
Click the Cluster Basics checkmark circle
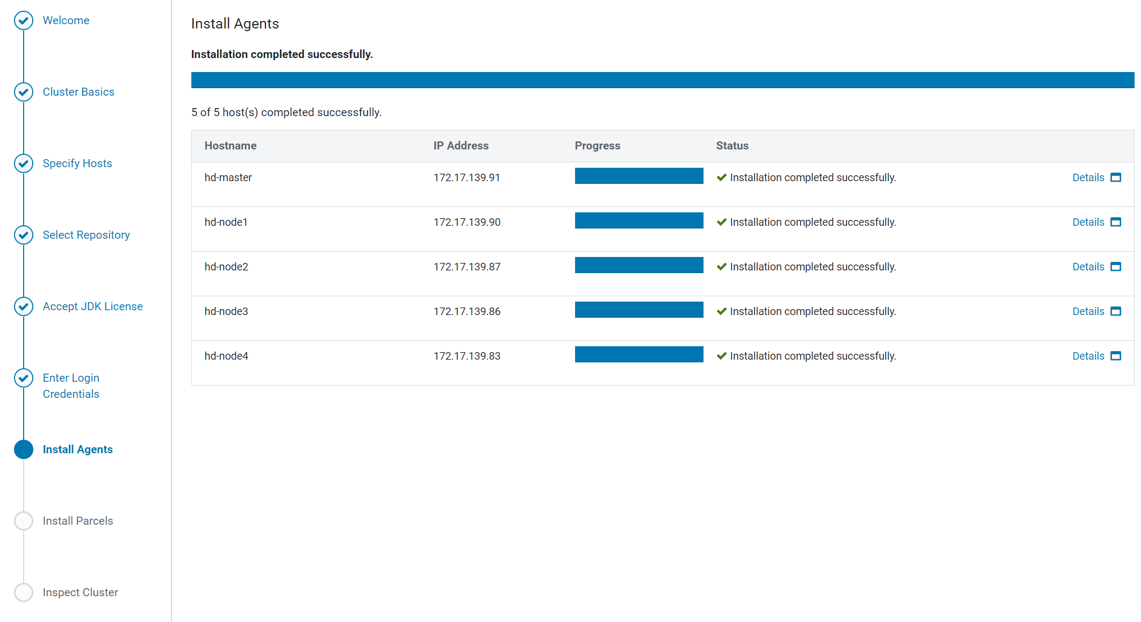coord(24,92)
